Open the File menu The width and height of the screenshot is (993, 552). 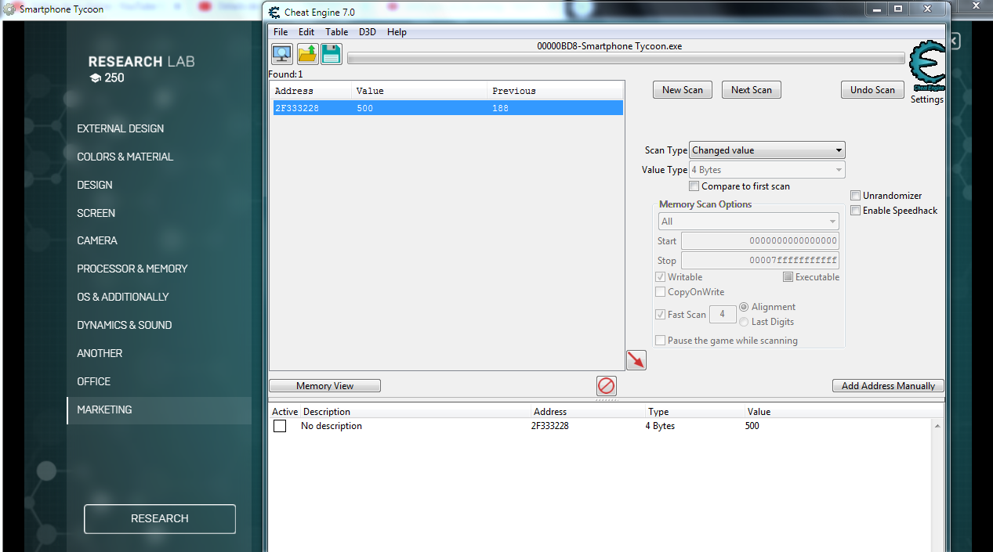pyautogui.click(x=281, y=32)
